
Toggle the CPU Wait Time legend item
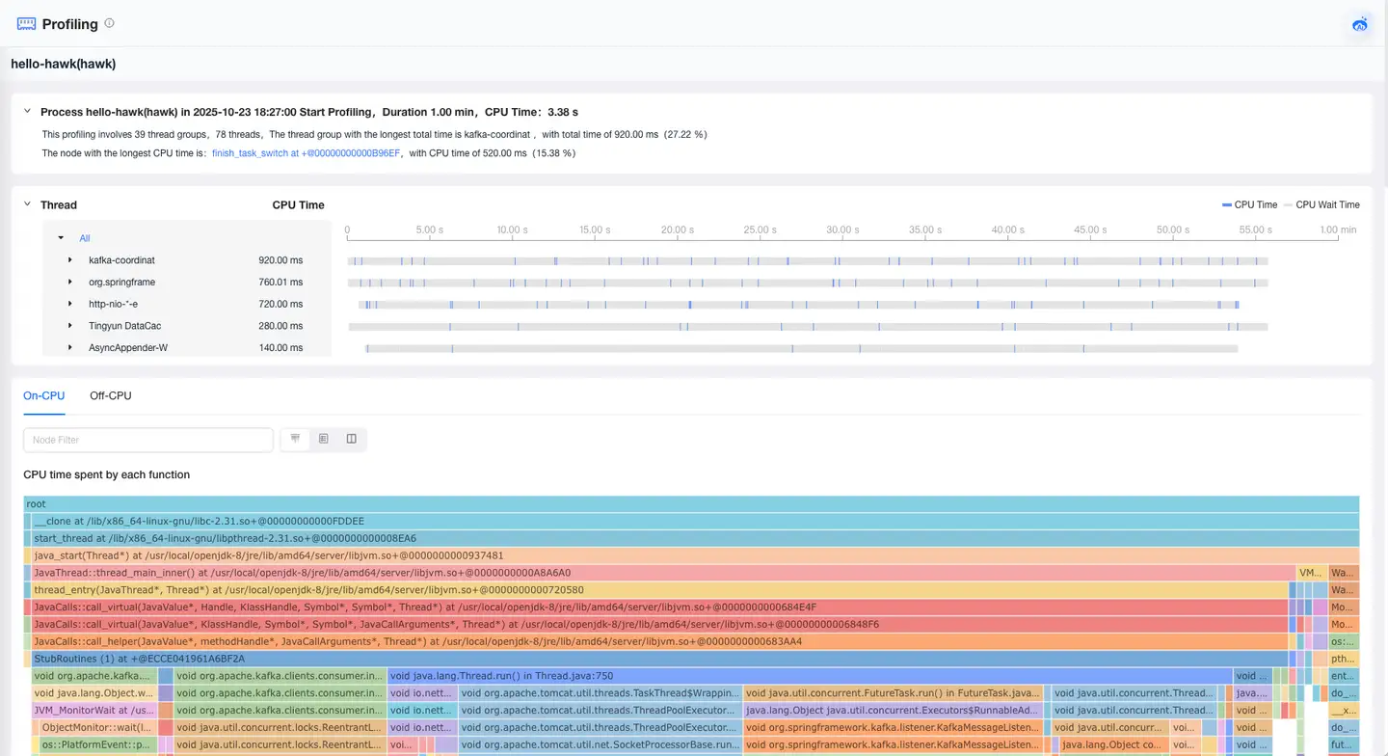1321,204
